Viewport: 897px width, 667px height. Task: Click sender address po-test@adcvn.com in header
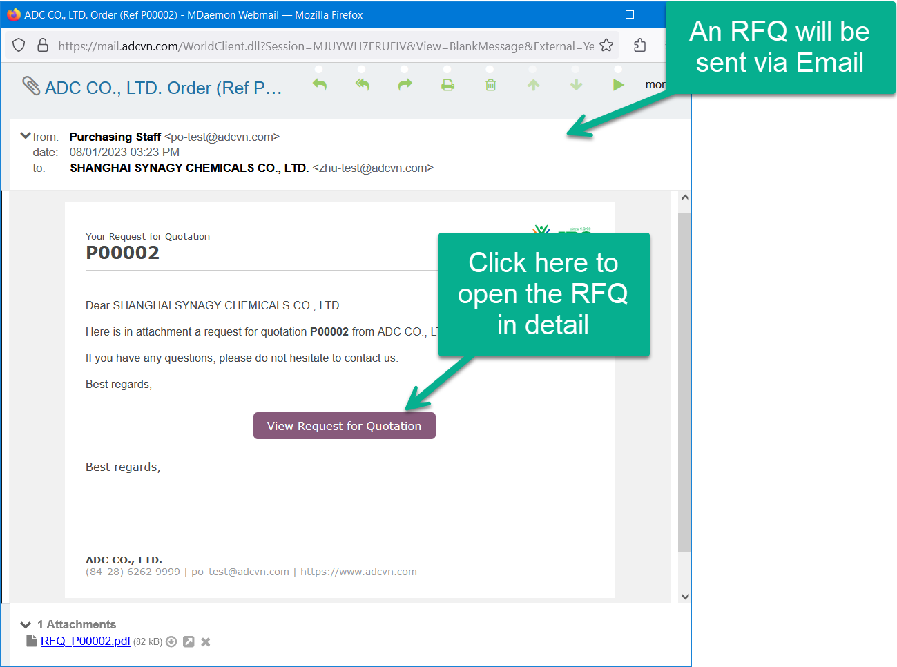click(222, 137)
